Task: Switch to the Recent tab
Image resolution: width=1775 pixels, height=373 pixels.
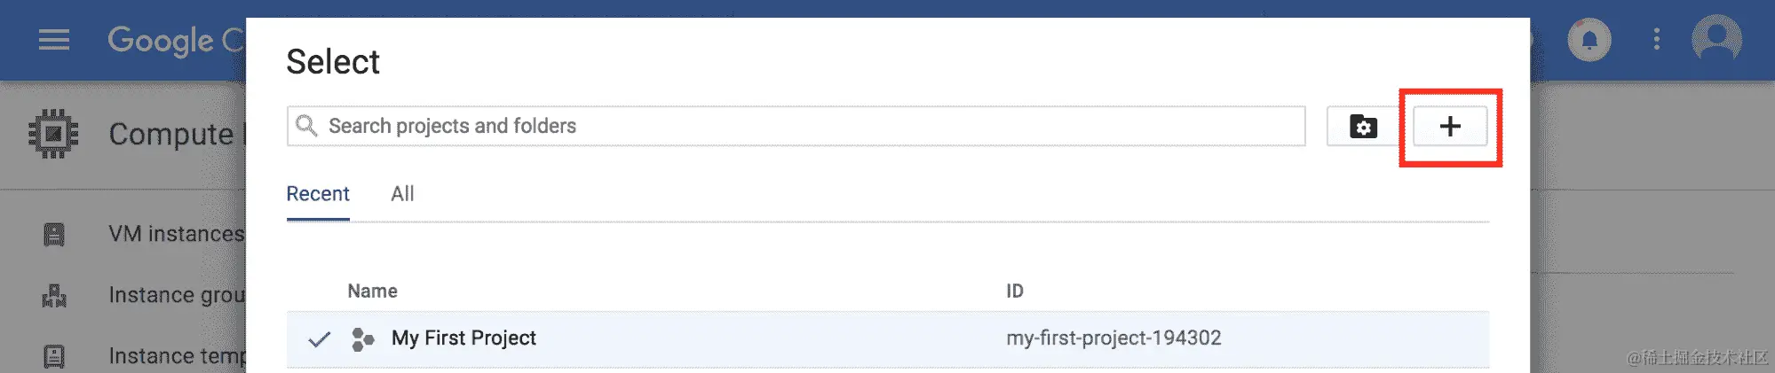Action: [318, 194]
